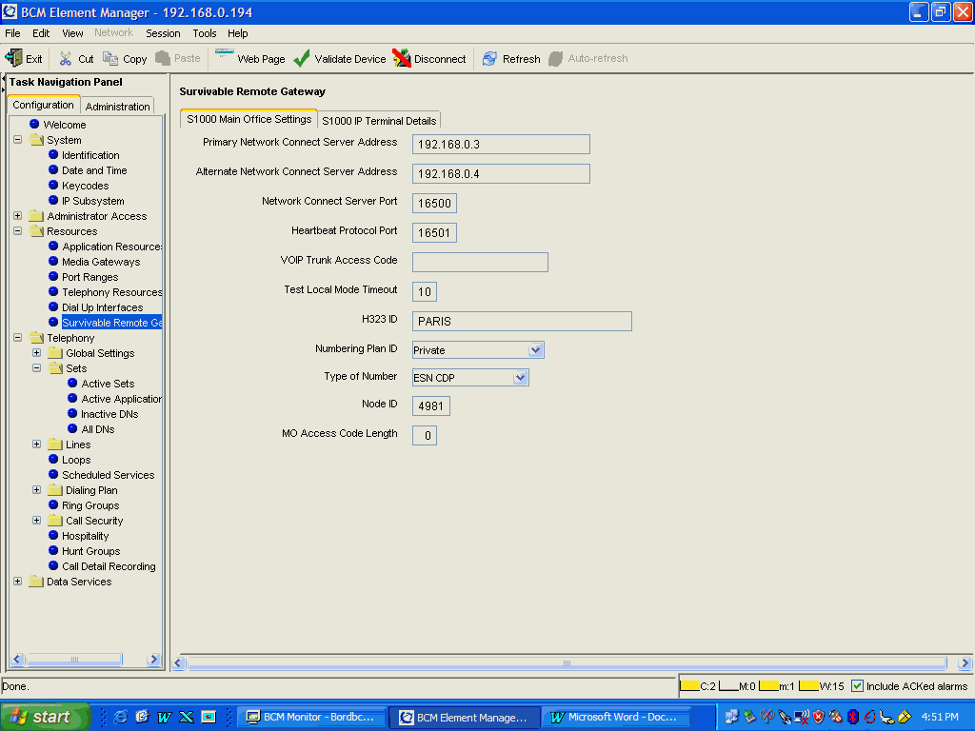Click the BCM Element Manager title icon
Viewport: 975px width, 731px height.
pyautogui.click(x=10, y=11)
